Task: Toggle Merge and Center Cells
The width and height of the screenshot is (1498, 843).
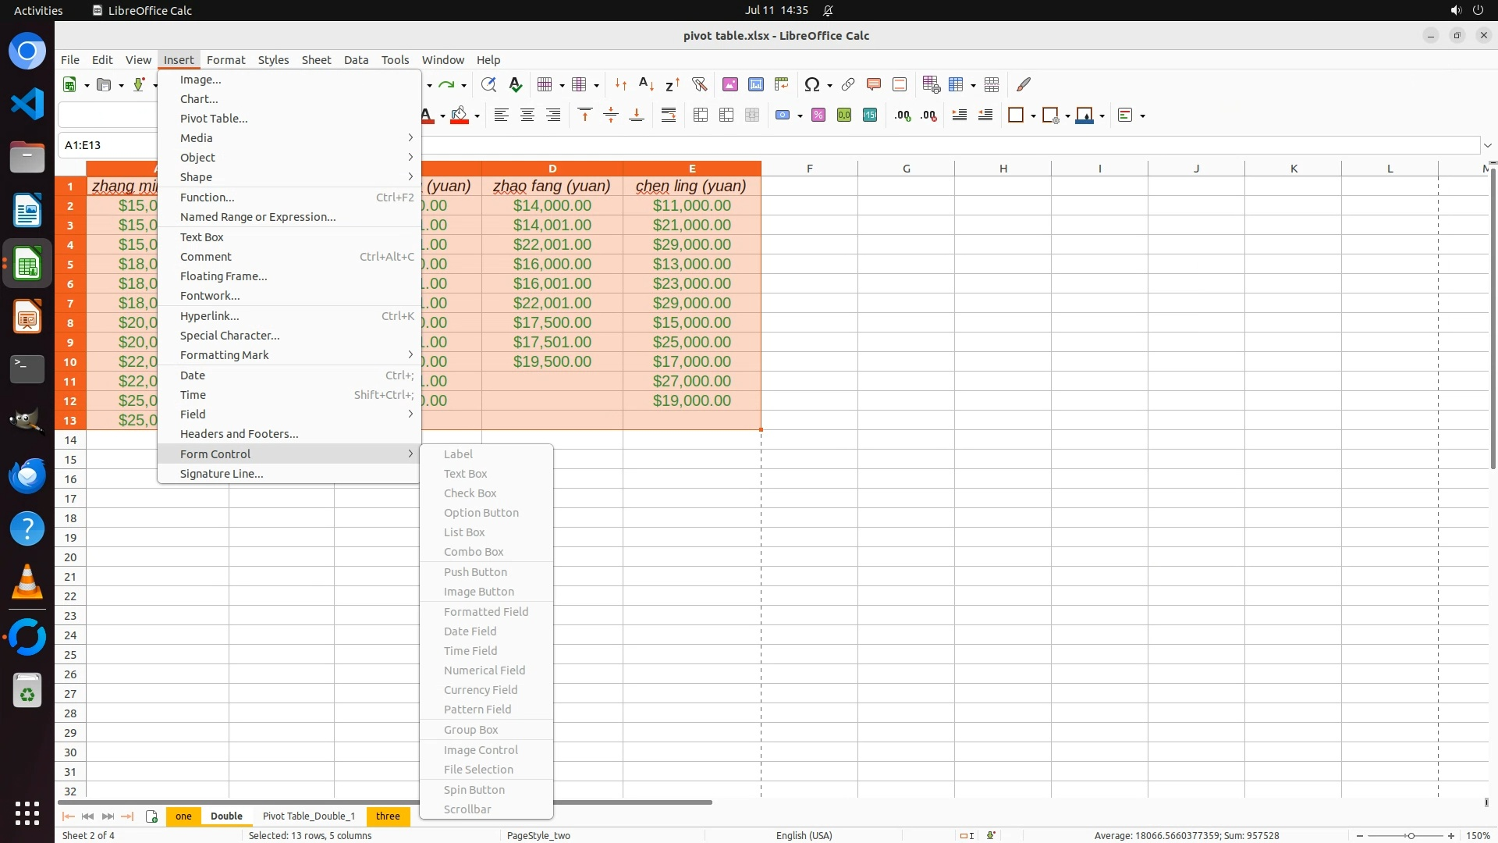Action: click(x=701, y=116)
